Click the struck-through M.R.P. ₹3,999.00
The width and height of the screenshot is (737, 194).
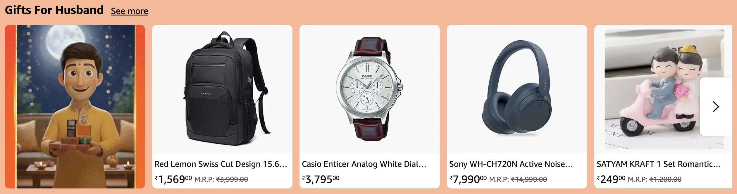(232, 179)
